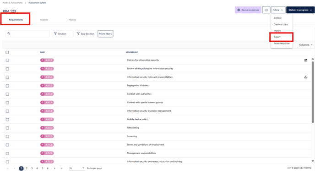The height and width of the screenshot is (171, 315).
Task: Go to page 3
Action: click(x=32, y=168)
